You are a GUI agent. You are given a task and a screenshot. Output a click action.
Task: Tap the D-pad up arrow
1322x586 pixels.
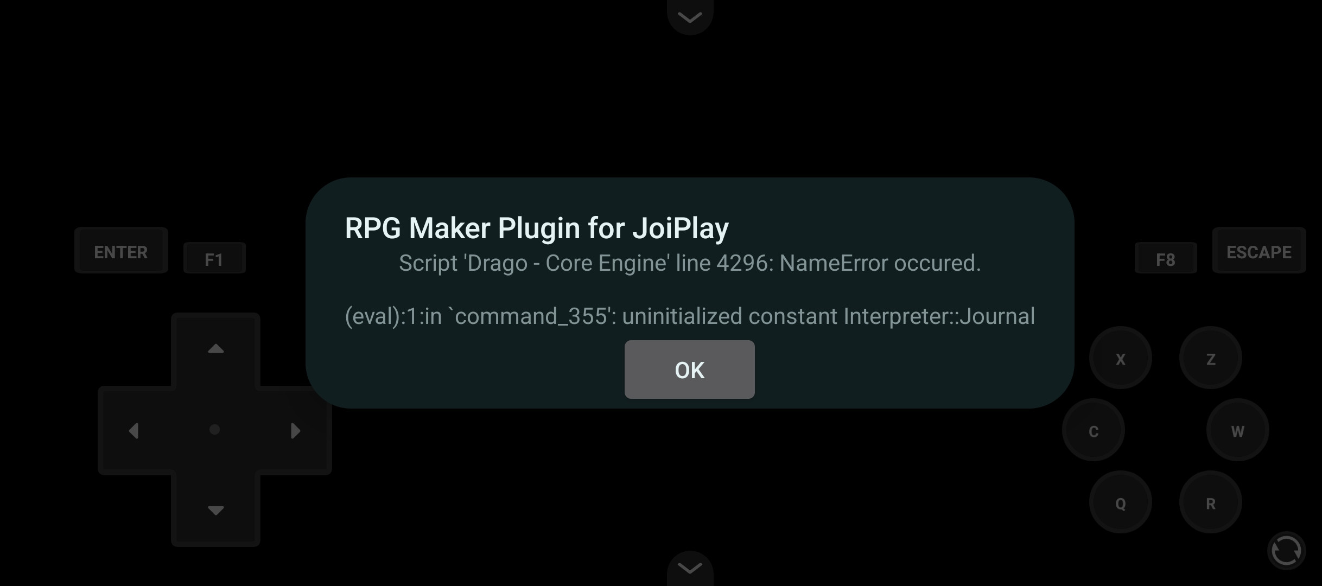point(215,349)
